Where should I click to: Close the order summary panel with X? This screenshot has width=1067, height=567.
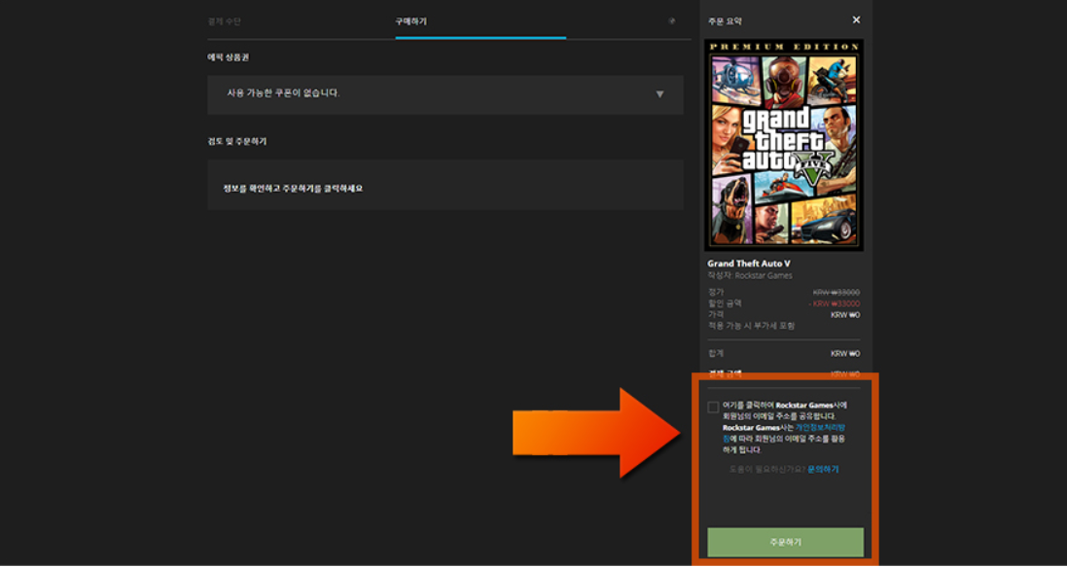856,20
